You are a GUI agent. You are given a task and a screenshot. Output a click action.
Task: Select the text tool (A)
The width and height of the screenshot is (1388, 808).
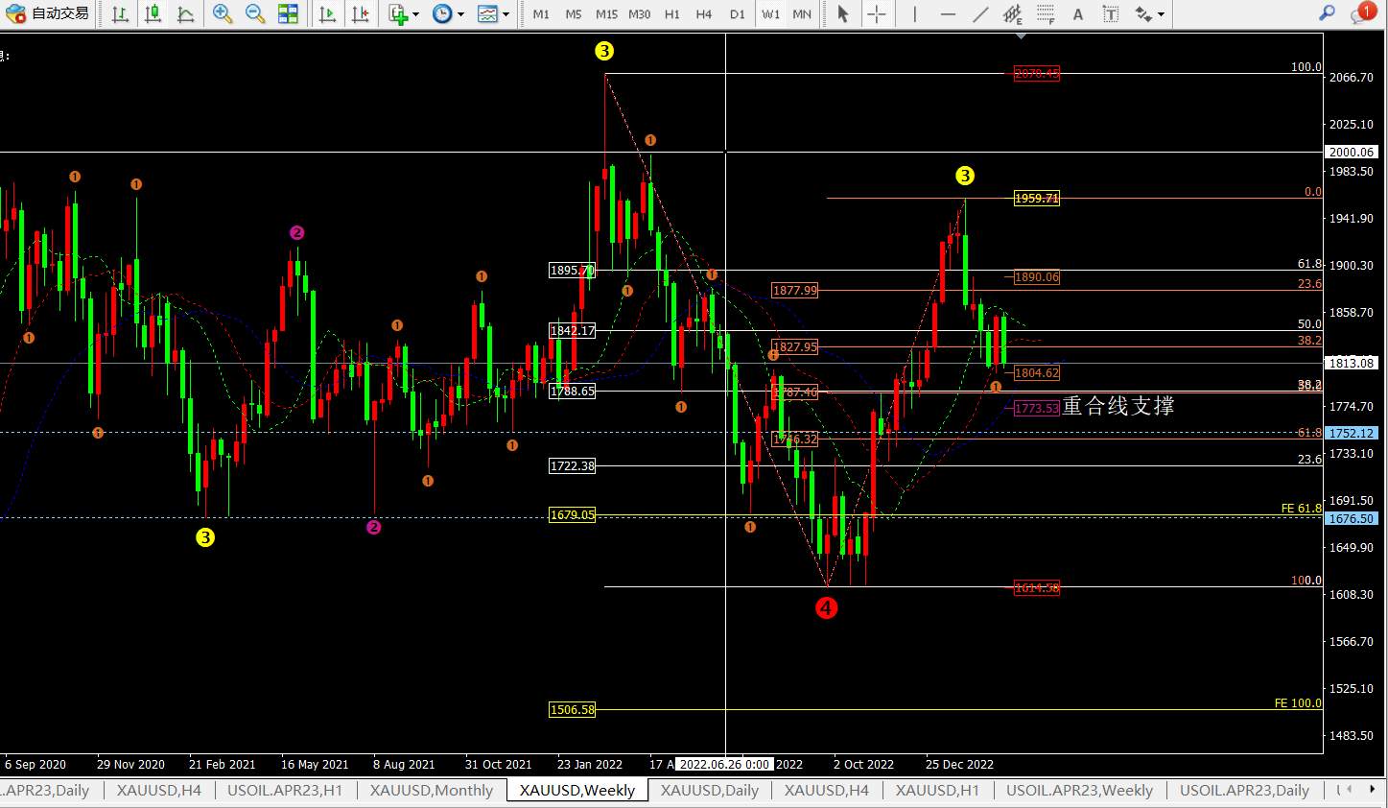1078,13
